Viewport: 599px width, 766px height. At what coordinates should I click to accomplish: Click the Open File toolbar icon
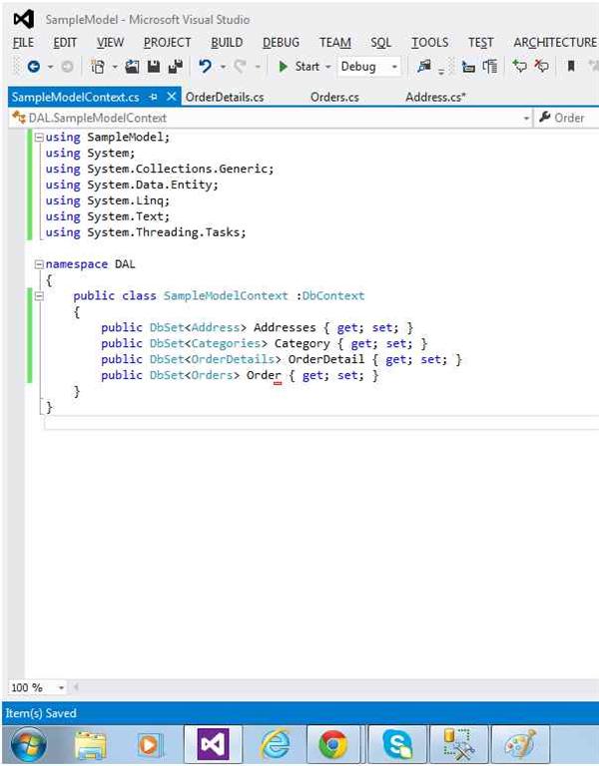132,67
